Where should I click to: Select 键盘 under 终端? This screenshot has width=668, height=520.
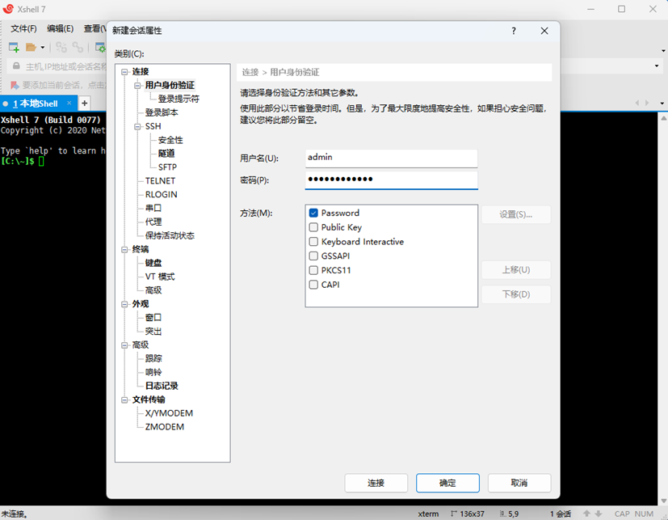153,263
